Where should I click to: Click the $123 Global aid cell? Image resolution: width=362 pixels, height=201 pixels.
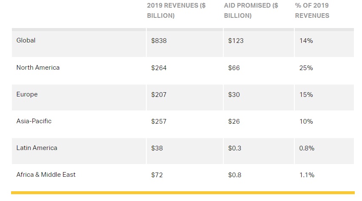(236, 41)
